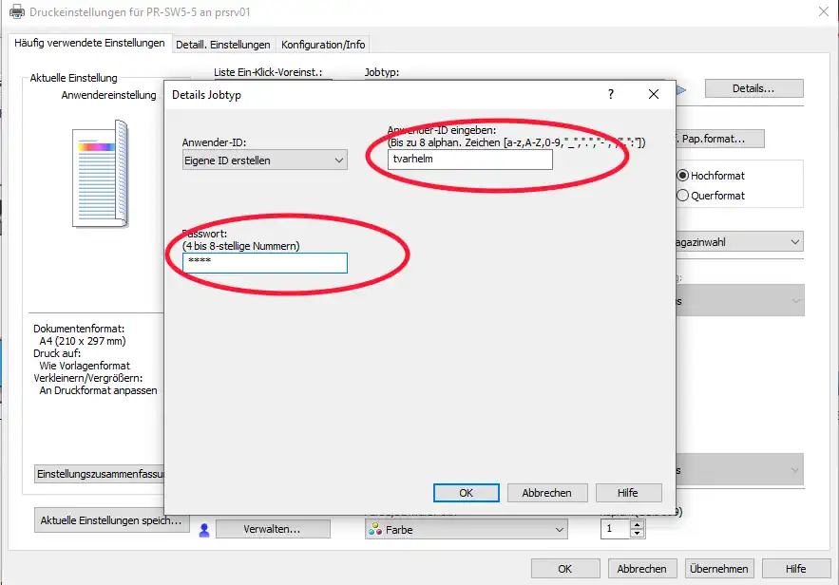Open the Farbe color mode dropdown

tap(466, 530)
